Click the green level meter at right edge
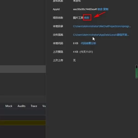Image resolution: width=138 pixels, height=138 pixels. pos(137,72)
